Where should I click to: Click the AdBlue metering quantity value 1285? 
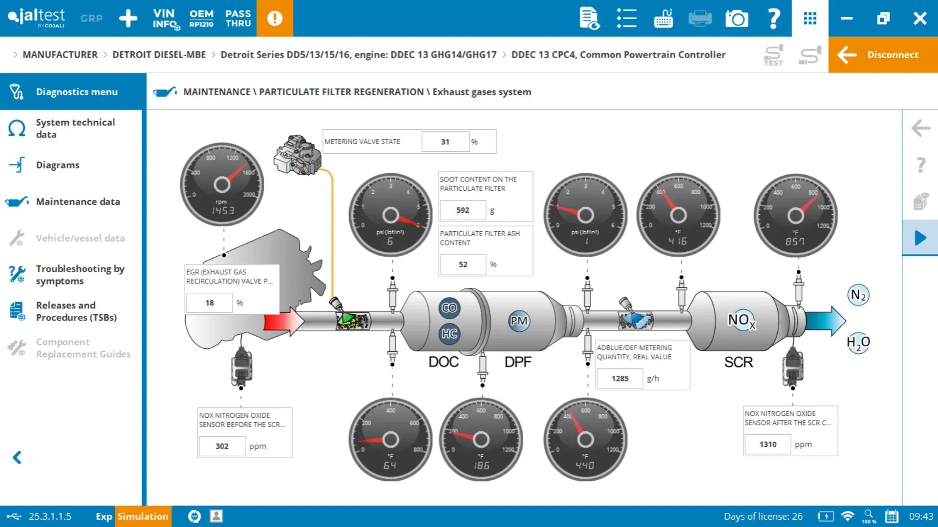coord(620,378)
